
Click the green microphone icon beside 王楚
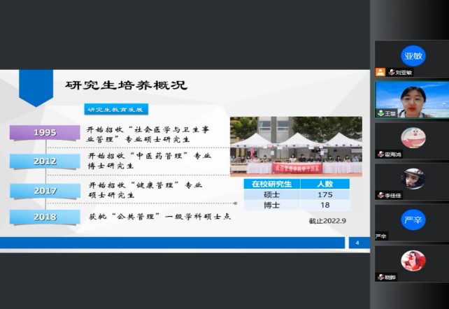tap(381, 113)
